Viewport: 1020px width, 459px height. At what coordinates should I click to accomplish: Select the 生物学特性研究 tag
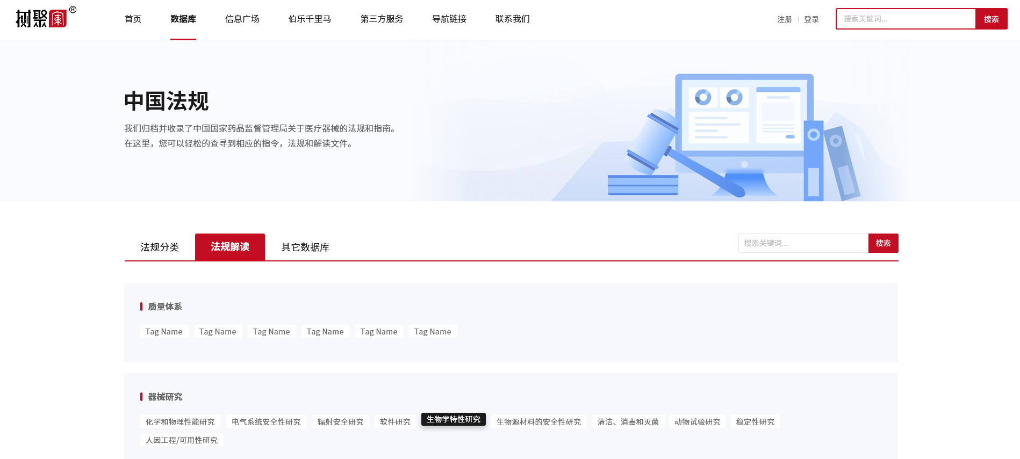pos(453,419)
